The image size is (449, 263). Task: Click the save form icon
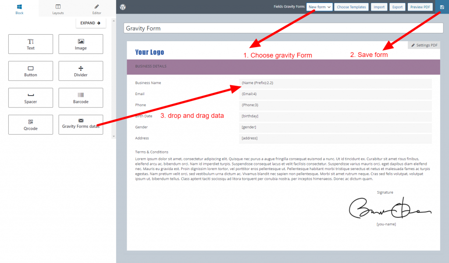(443, 7)
